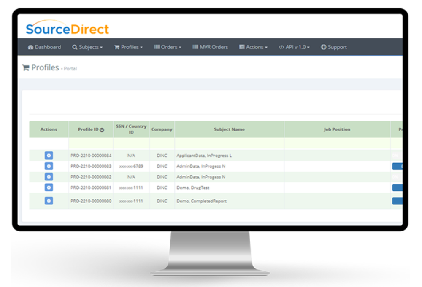Open actions for profile PRO-2210-00000082
This screenshot has width=422, height=287.
point(49,177)
